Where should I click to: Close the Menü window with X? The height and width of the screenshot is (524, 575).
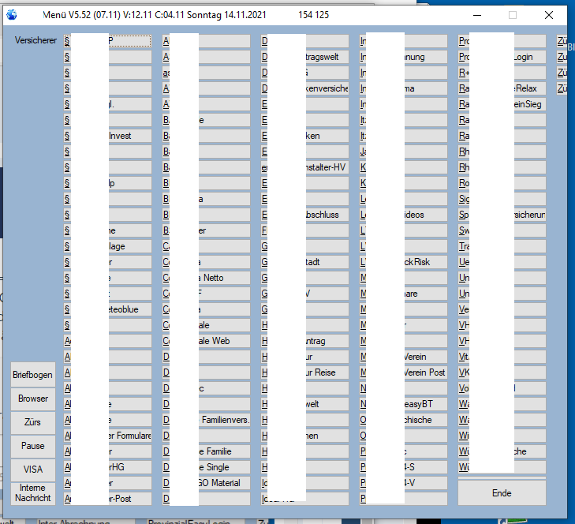pyautogui.click(x=549, y=15)
